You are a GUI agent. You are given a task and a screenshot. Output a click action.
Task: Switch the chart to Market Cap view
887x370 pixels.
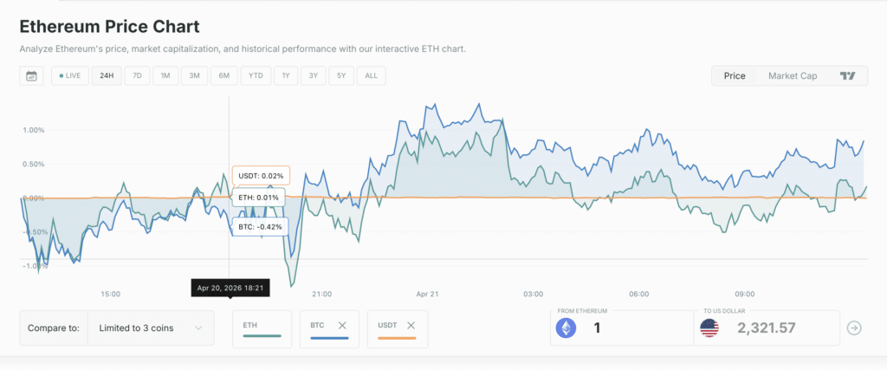pos(792,75)
